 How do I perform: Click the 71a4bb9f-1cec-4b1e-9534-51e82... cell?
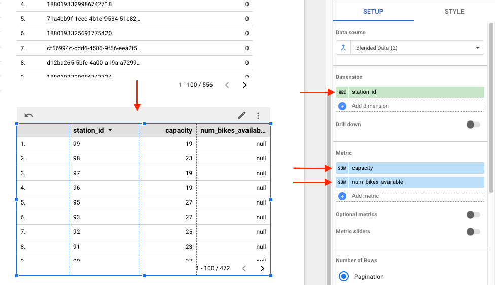pyautogui.click(x=94, y=19)
